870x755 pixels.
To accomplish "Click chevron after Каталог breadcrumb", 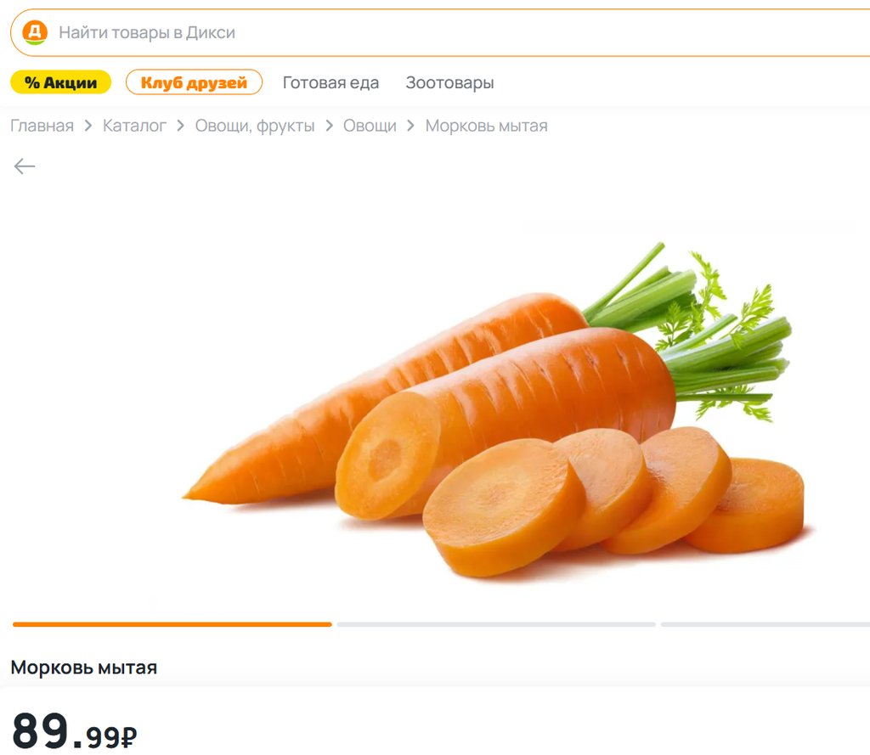I will pyautogui.click(x=180, y=126).
